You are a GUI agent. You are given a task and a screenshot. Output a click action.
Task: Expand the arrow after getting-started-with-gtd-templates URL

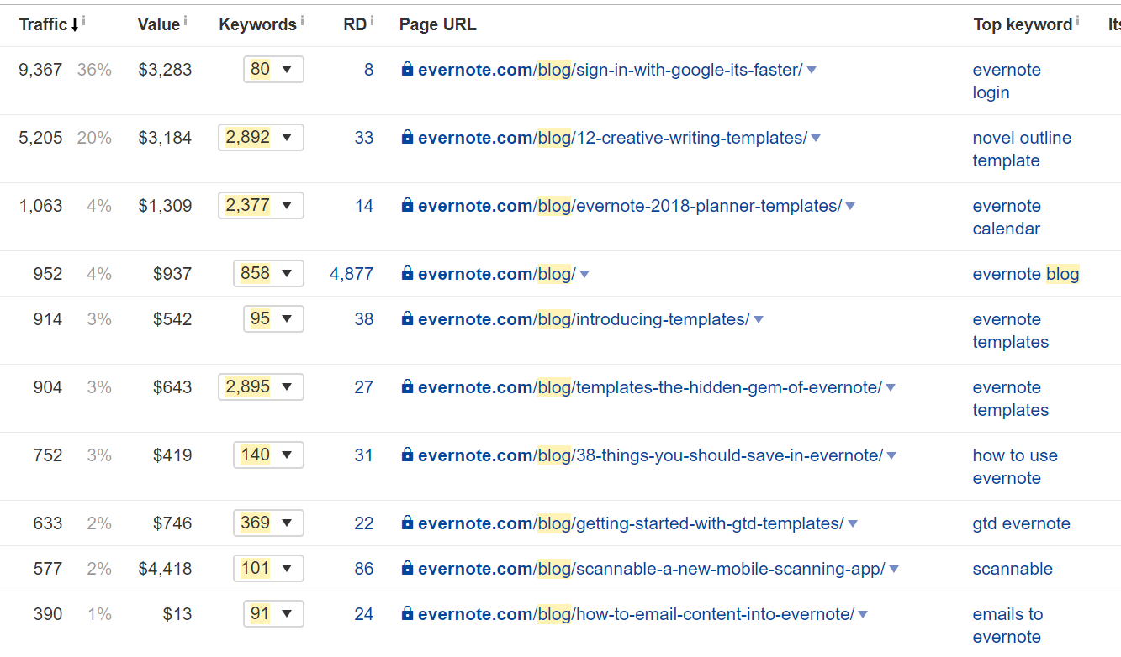[853, 523]
